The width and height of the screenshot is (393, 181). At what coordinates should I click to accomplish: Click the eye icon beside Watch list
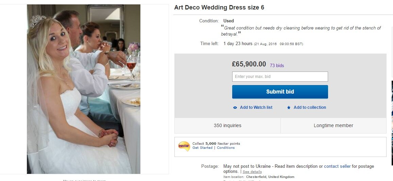tap(235, 107)
